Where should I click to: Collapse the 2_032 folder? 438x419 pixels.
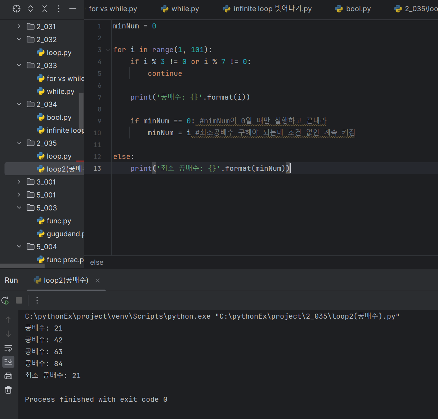click(x=19, y=39)
